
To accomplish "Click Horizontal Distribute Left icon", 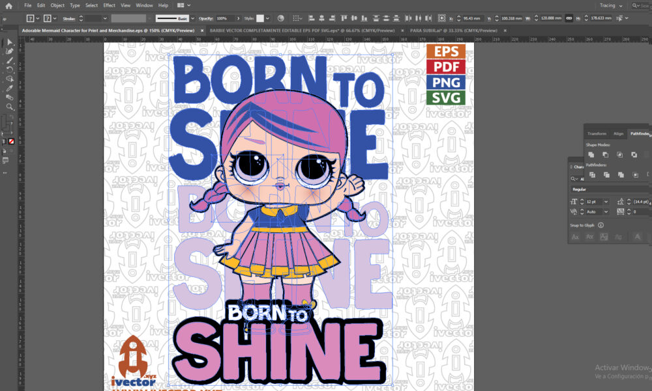I will (x=408, y=18).
